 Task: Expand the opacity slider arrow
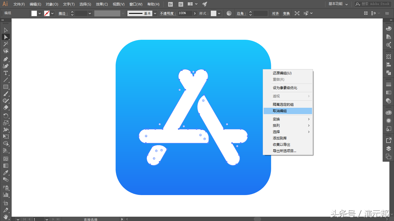(x=195, y=13)
